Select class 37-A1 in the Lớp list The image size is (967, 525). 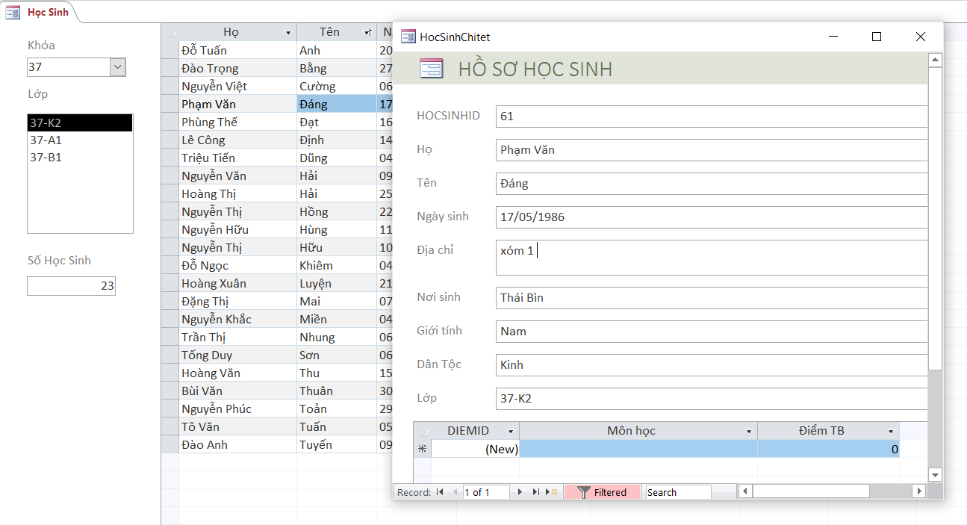click(80, 140)
